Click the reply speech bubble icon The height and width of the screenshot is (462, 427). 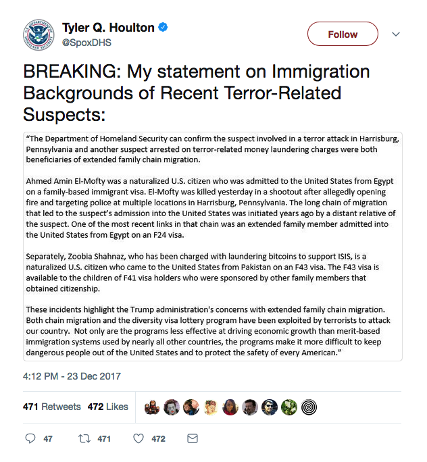[x=30, y=438]
